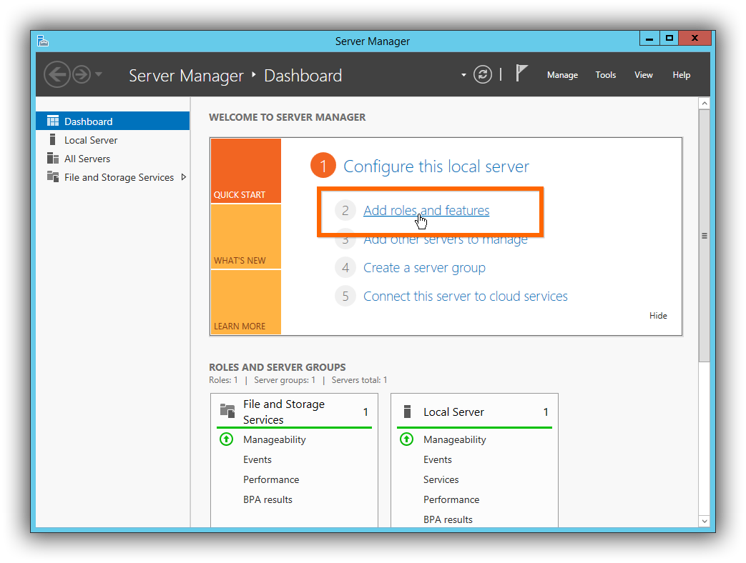This screenshot has height=563, width=746.
Task: Click the Local Server tile icon
Action: (x=407, y=412)
